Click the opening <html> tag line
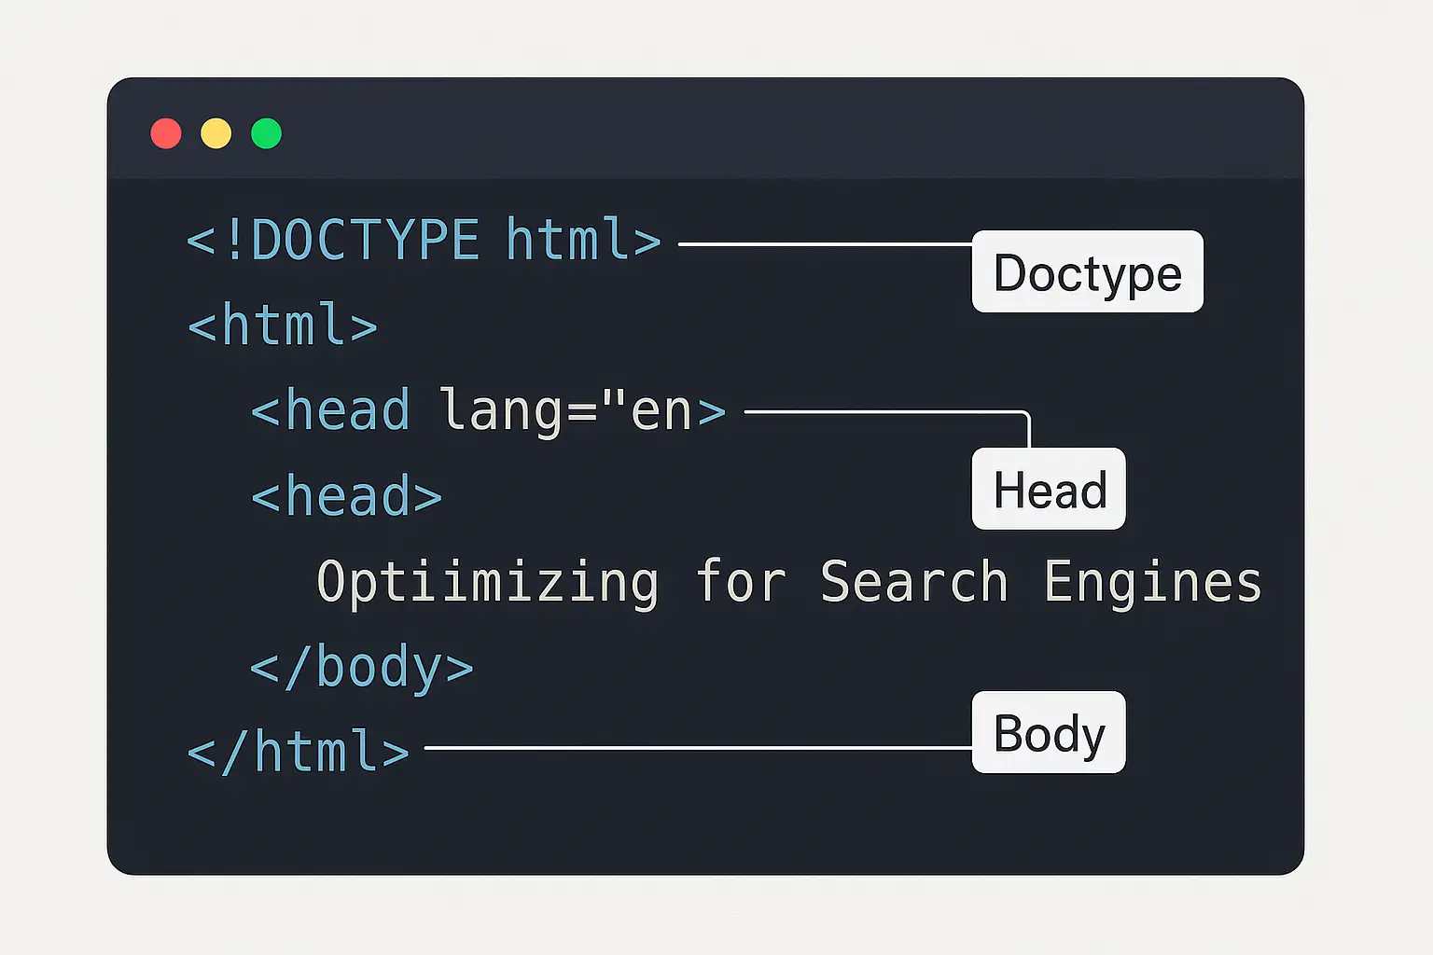1433x955 pixels. 283,325
